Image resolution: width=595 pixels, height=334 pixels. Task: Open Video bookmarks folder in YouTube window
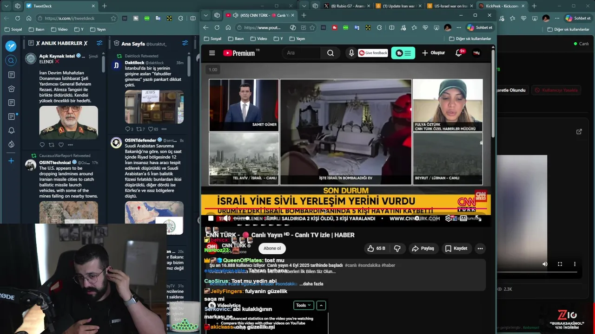258,39
